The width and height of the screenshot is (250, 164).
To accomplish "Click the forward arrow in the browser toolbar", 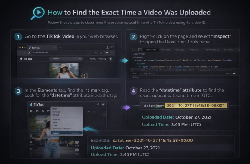I will click(24, 53).
